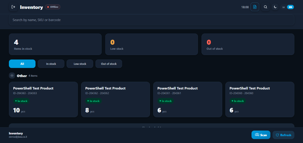Click In stock badge on product 204360
Screen dimensions: 303x143
238,101
